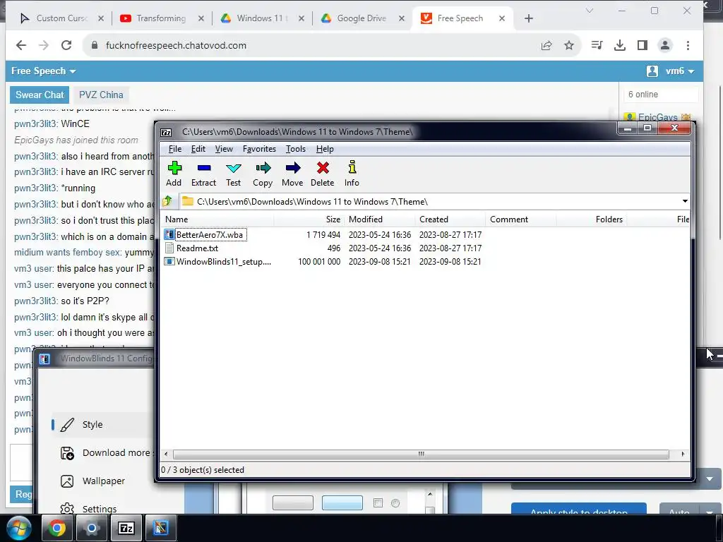Open Chrome three-dot menu

[x=688, y=45]
